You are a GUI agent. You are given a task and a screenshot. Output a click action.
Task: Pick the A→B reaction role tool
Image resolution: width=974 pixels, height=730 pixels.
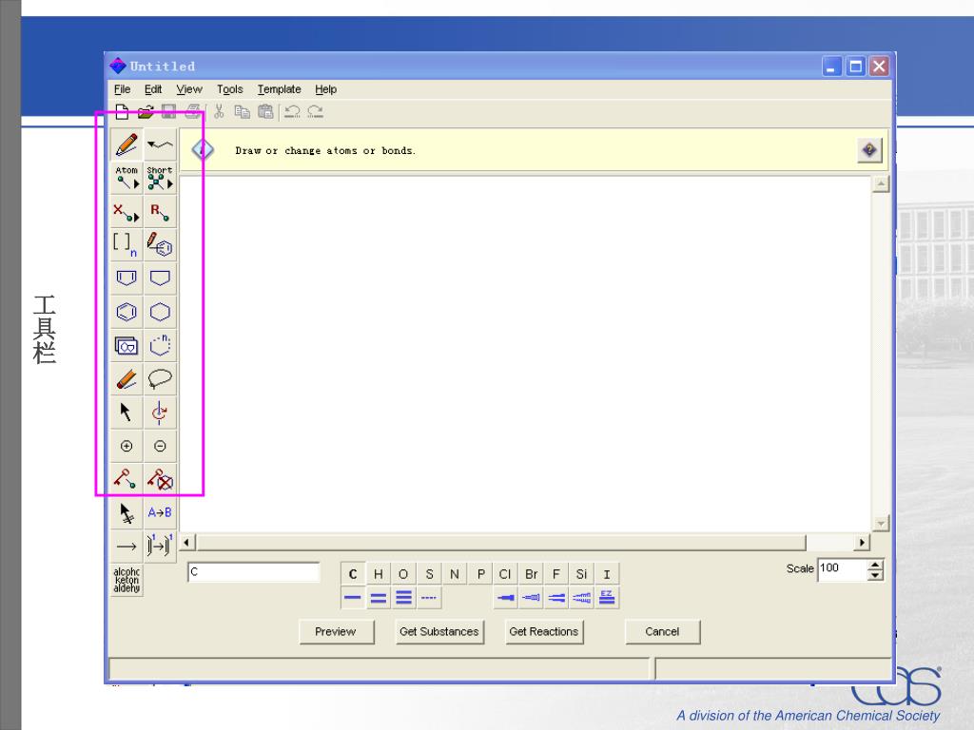point(160,513)
